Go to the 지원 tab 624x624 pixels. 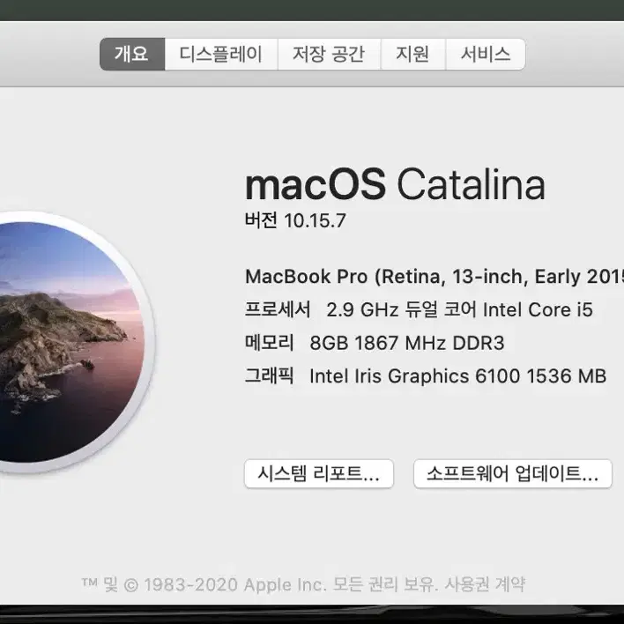coord(413,54)
